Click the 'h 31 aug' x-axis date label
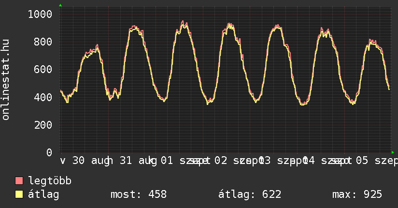This screenshot has height=208, width=398. 132,161
